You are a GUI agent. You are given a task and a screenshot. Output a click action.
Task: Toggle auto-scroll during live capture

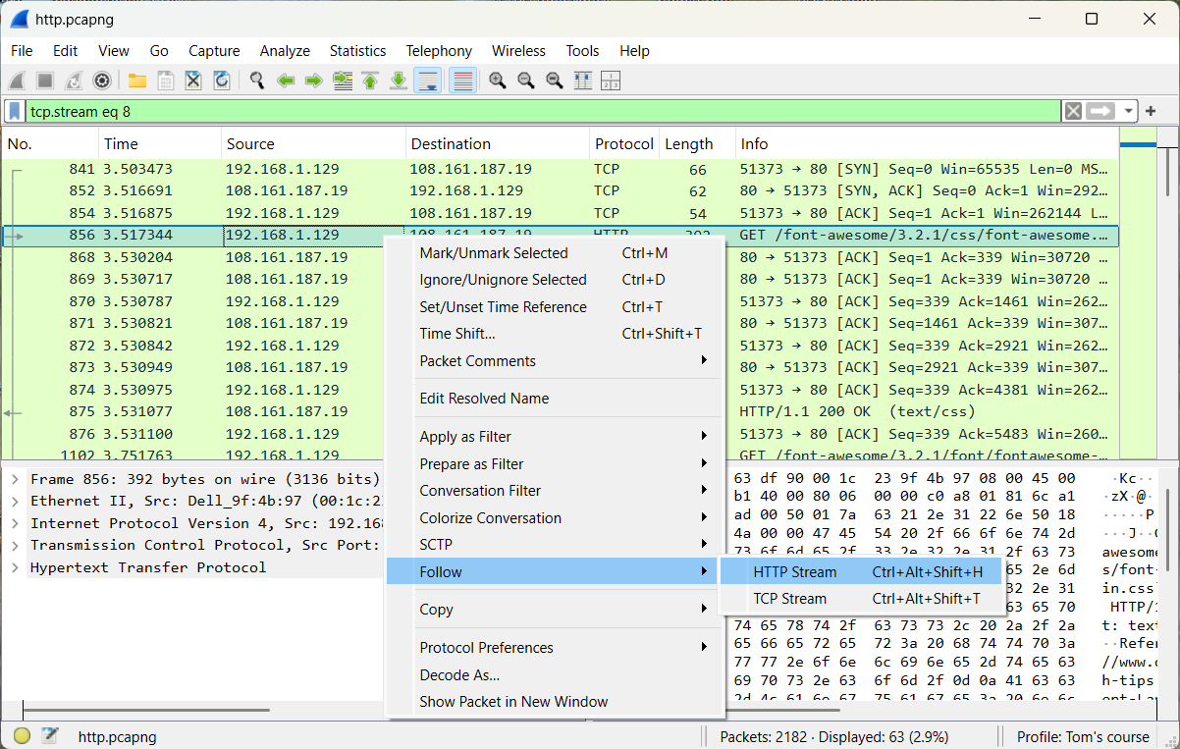pos(427,80)
